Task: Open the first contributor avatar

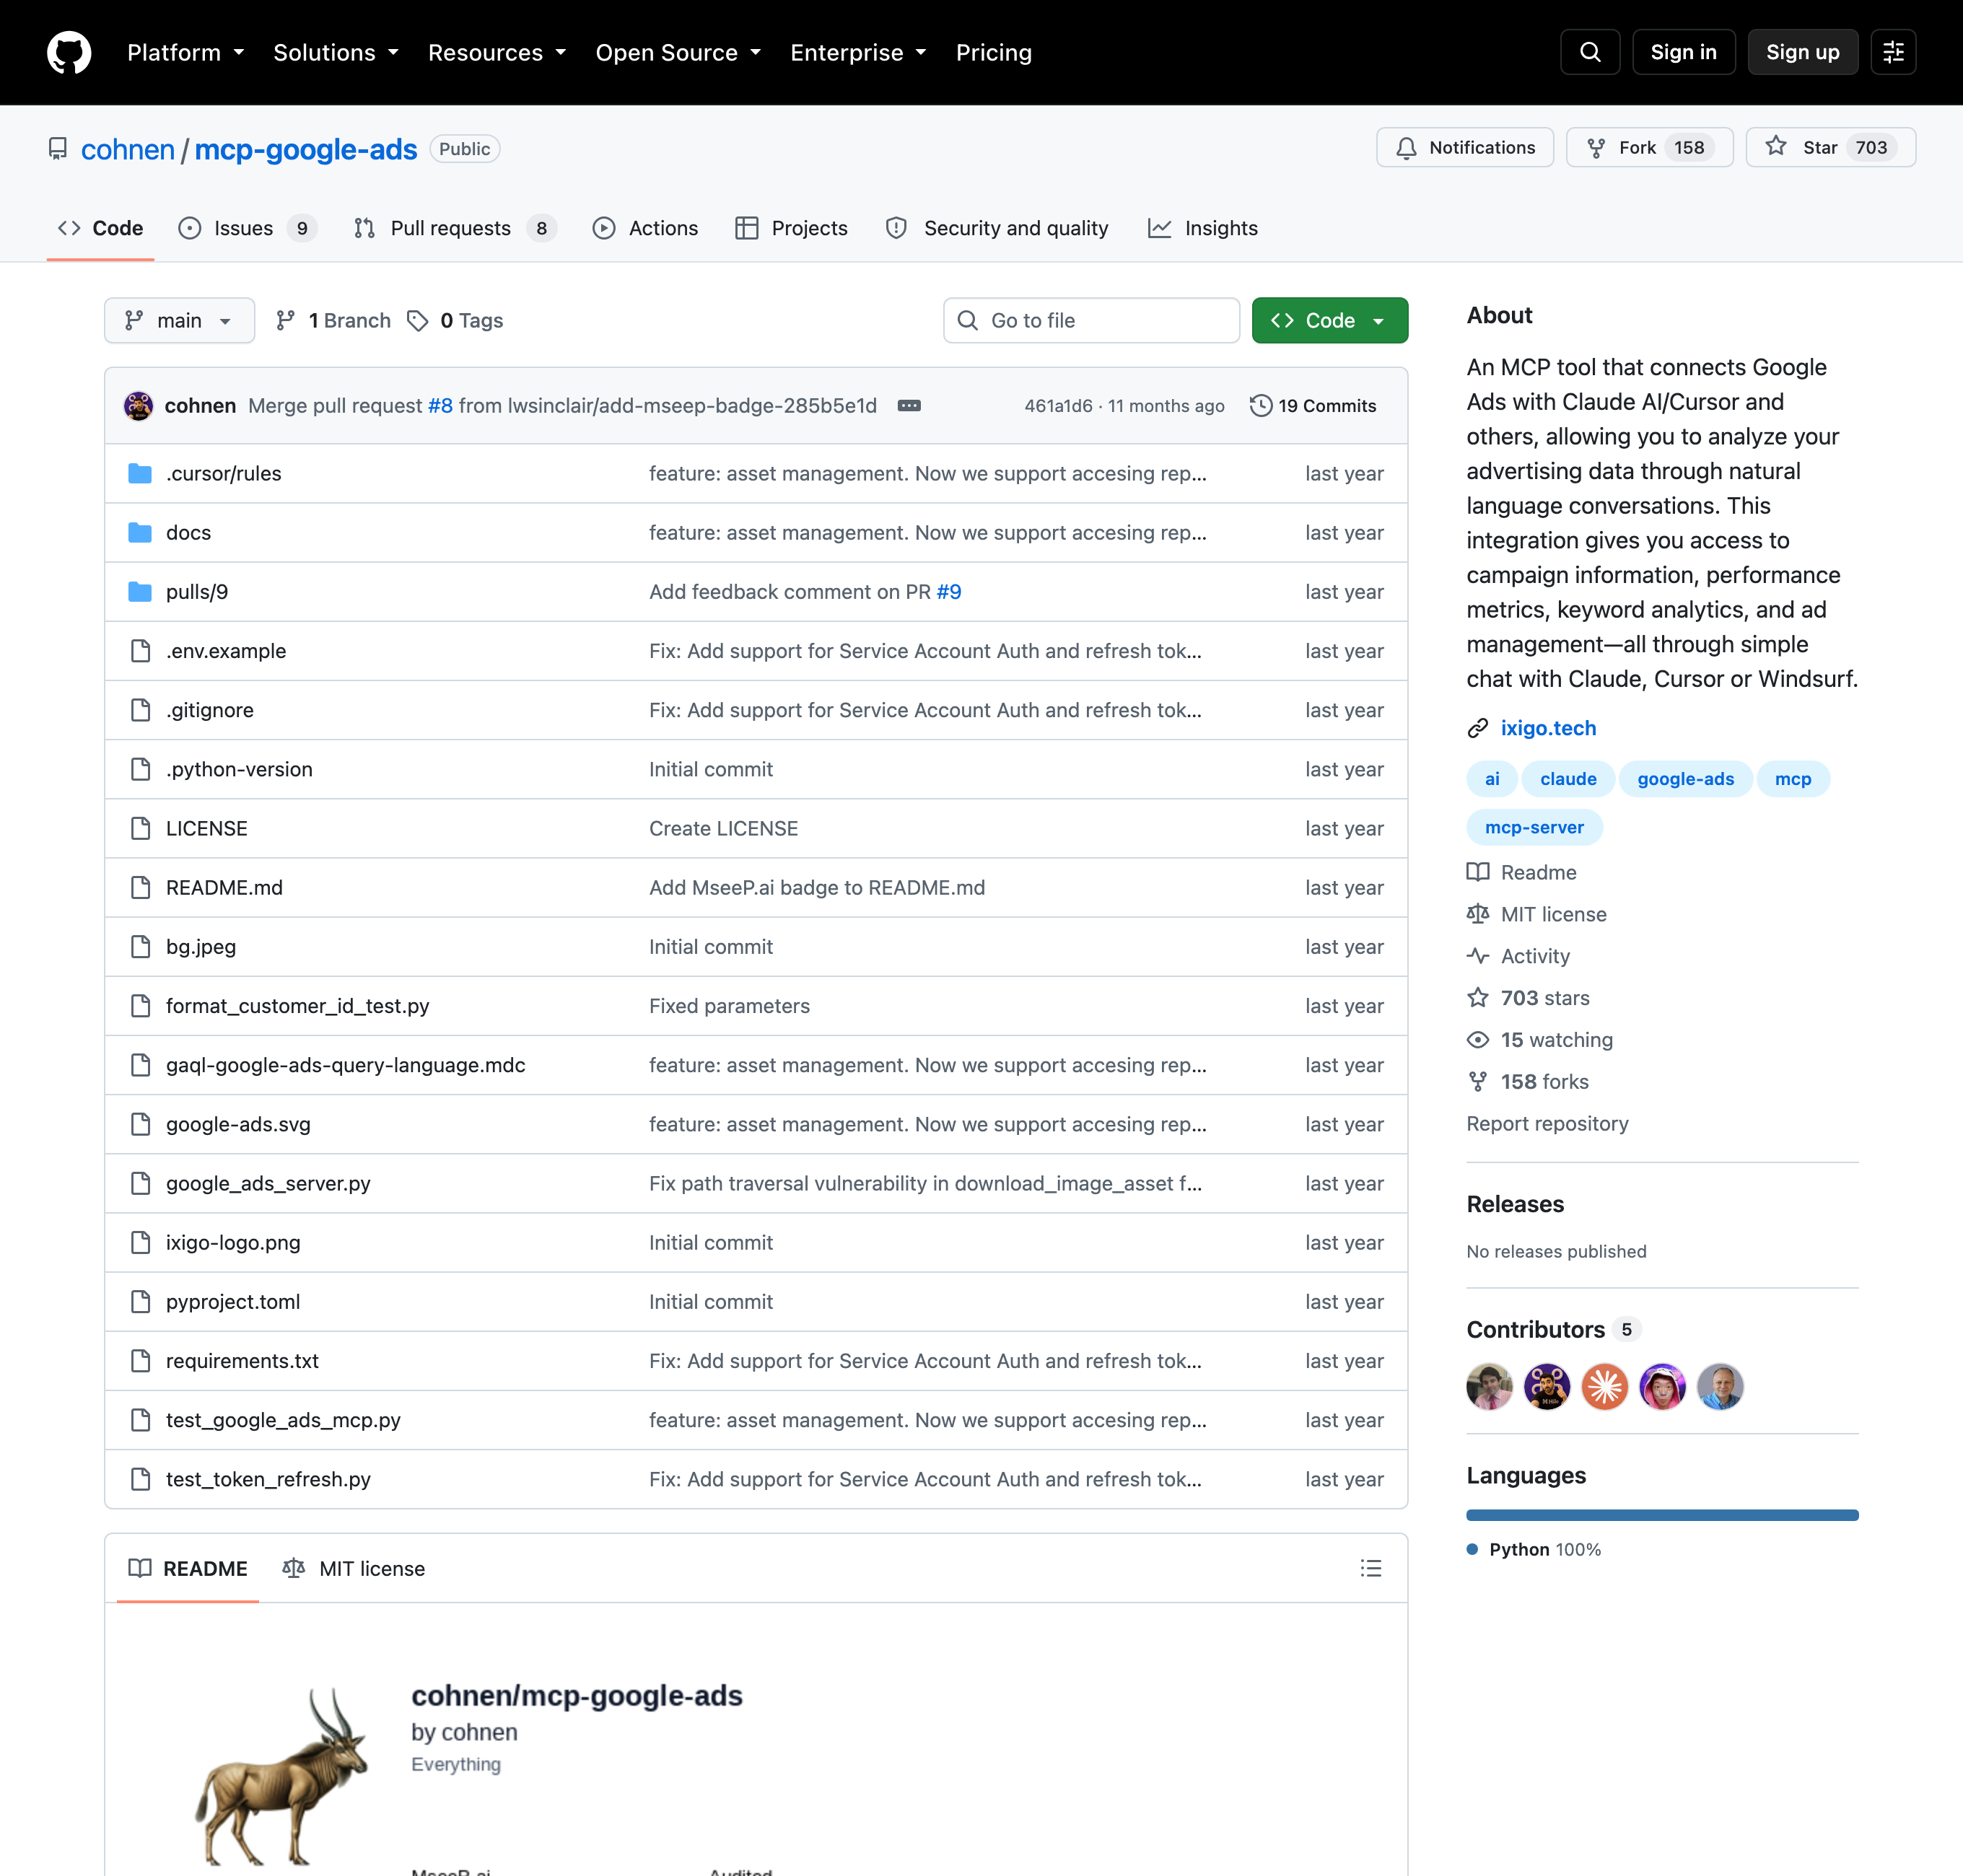Action: (1489, 1386)
